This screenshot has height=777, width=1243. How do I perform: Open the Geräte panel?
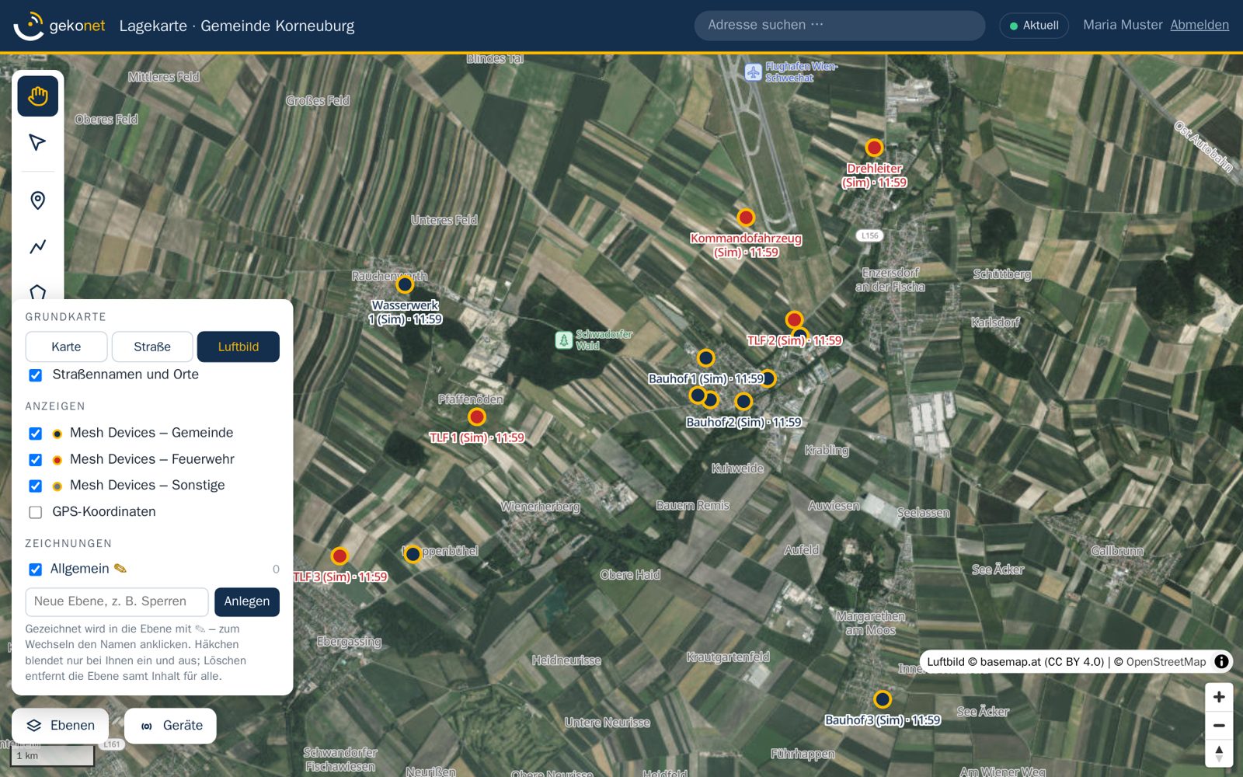tap(170, 726)
